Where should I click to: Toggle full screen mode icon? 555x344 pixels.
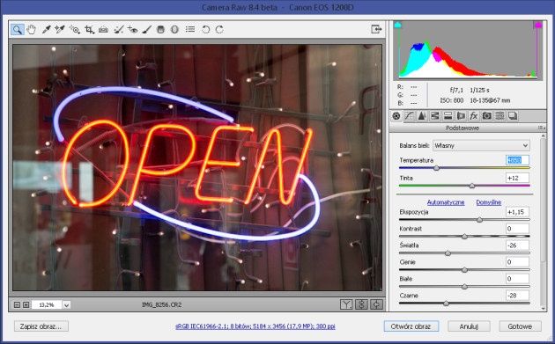coord(376,29)
